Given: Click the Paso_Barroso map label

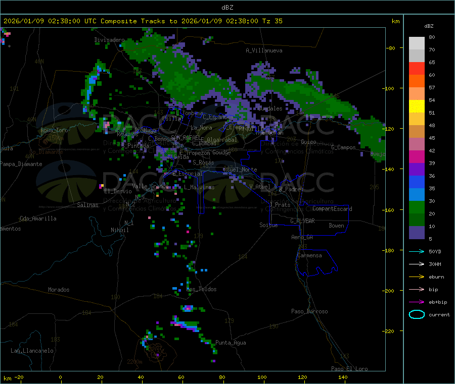Looking at the screenshot, I should tap(309, 311).
